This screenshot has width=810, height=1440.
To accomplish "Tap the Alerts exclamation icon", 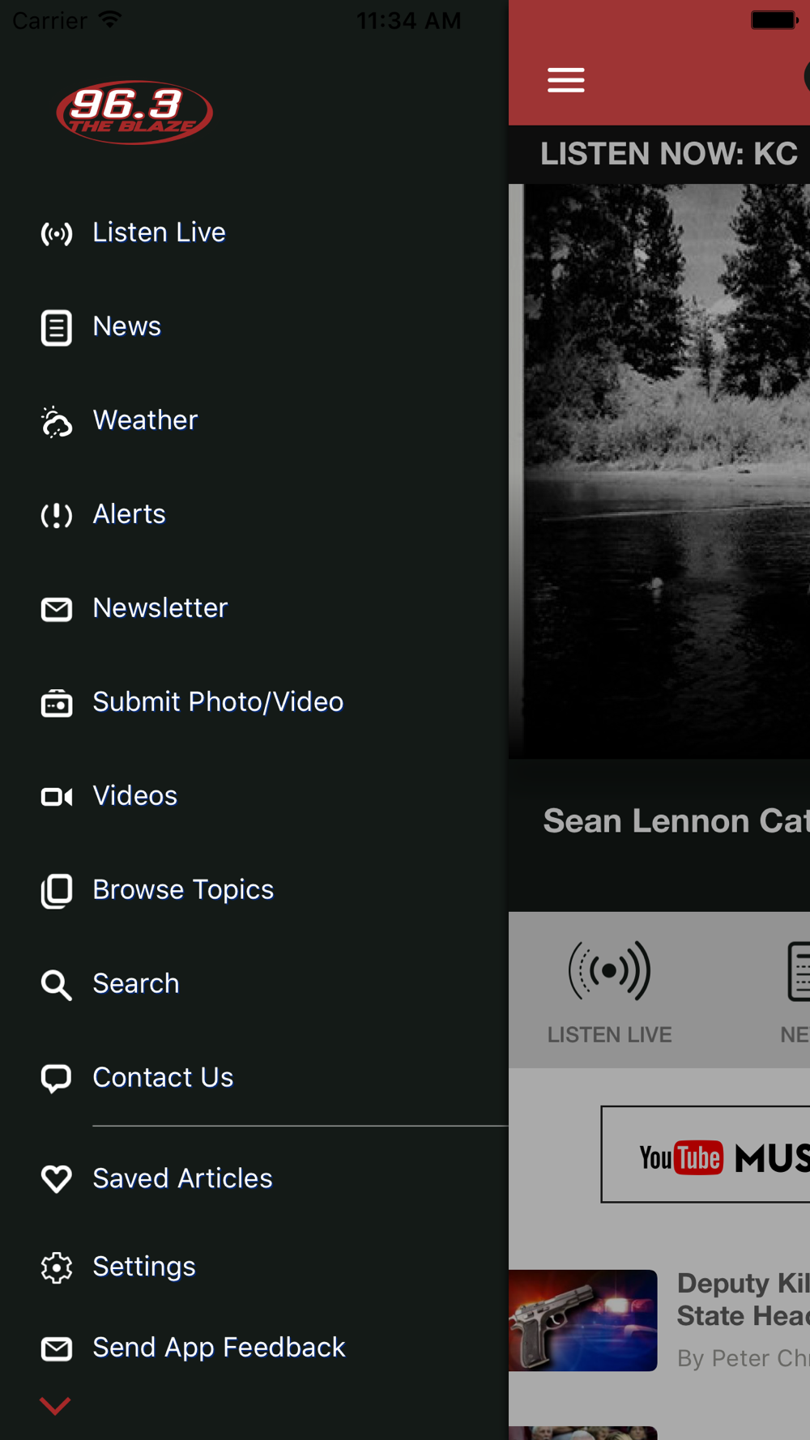I will pyautogui.click(x=57, y=515).
